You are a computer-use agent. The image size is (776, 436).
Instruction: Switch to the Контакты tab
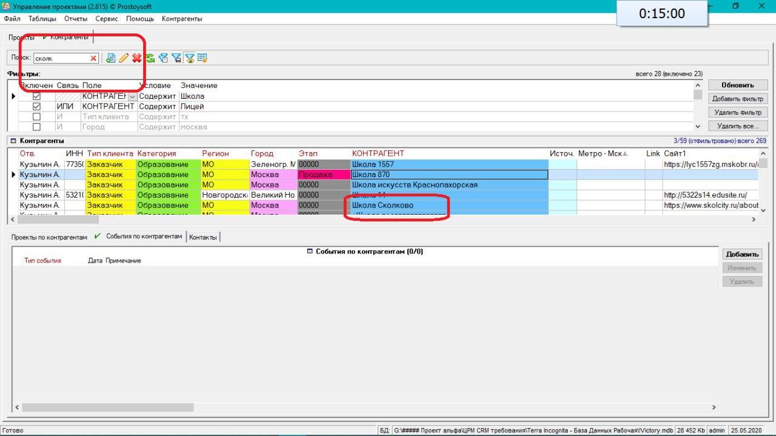point(202,237)
